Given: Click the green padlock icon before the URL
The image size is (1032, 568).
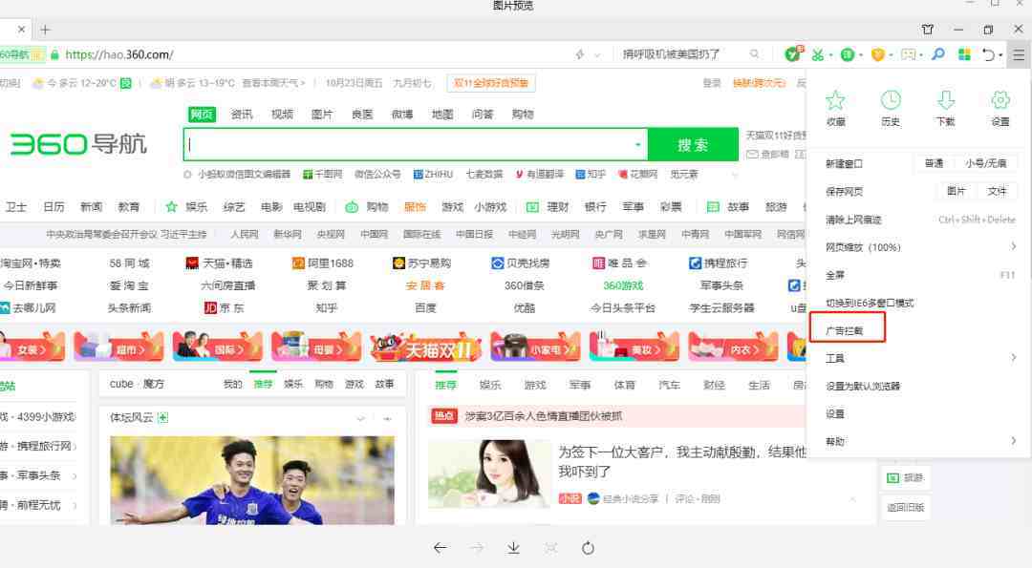Looking at the screenshot, I should pos(54,54).
